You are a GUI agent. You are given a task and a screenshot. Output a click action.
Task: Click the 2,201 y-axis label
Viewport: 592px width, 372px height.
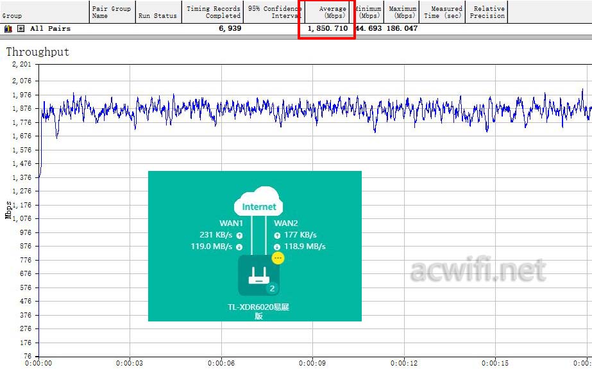click(x=22, y=65)
